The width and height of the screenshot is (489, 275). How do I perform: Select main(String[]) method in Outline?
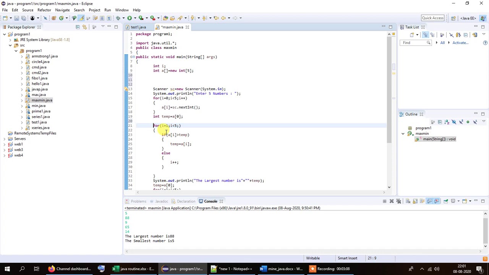[x=439, y=139]
